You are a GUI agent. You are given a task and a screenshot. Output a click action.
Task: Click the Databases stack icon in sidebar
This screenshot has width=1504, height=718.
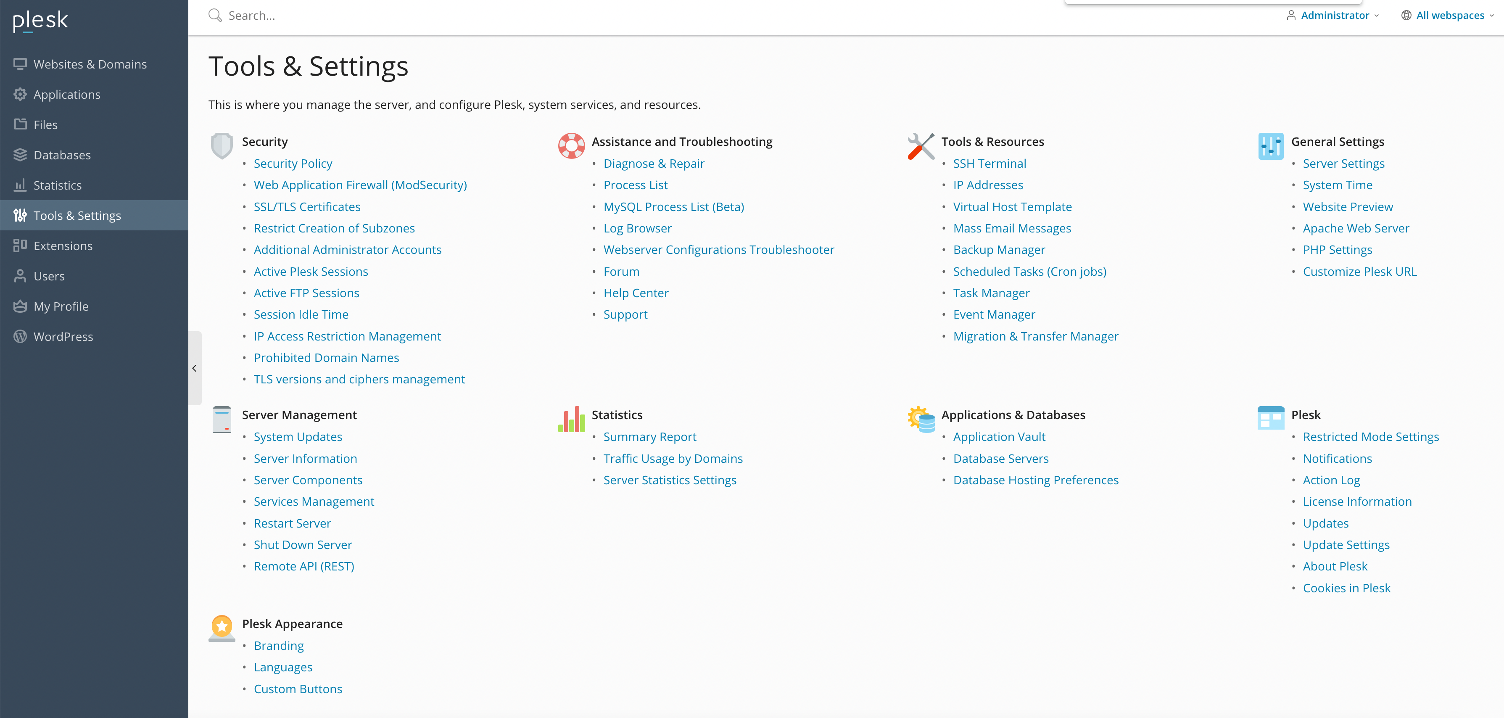click(x=21, y=155)
